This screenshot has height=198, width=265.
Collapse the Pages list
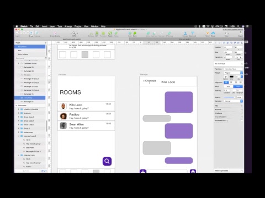46,58
